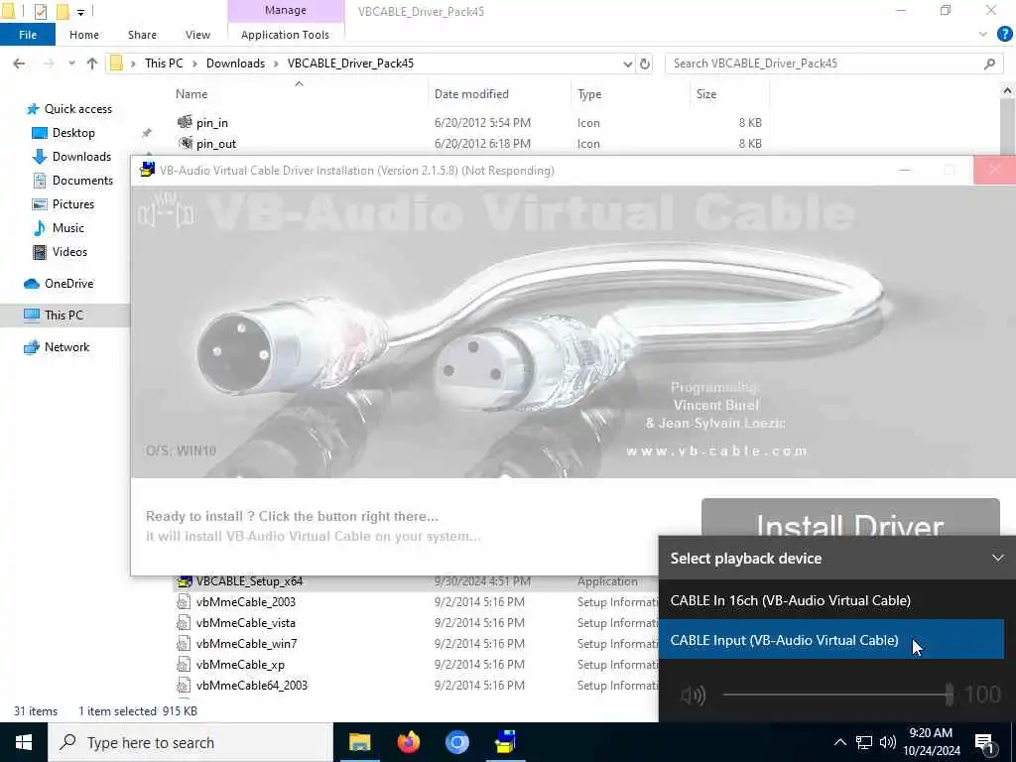The height and width of the screenshot is (762, 1016).
Task: Refresh the current folder
Action: click(645, 63)
